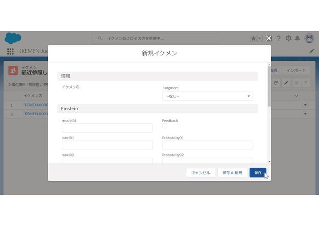The image size is (319, 226).
Task: Open the App Launcher grid icon
Action: 11,51
